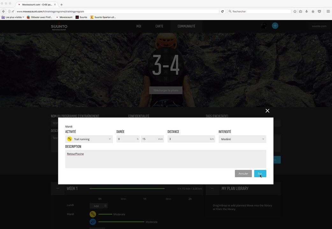Click the Annuler button
This screenshot has width=332, height=229.
click(x=243, y=174)
